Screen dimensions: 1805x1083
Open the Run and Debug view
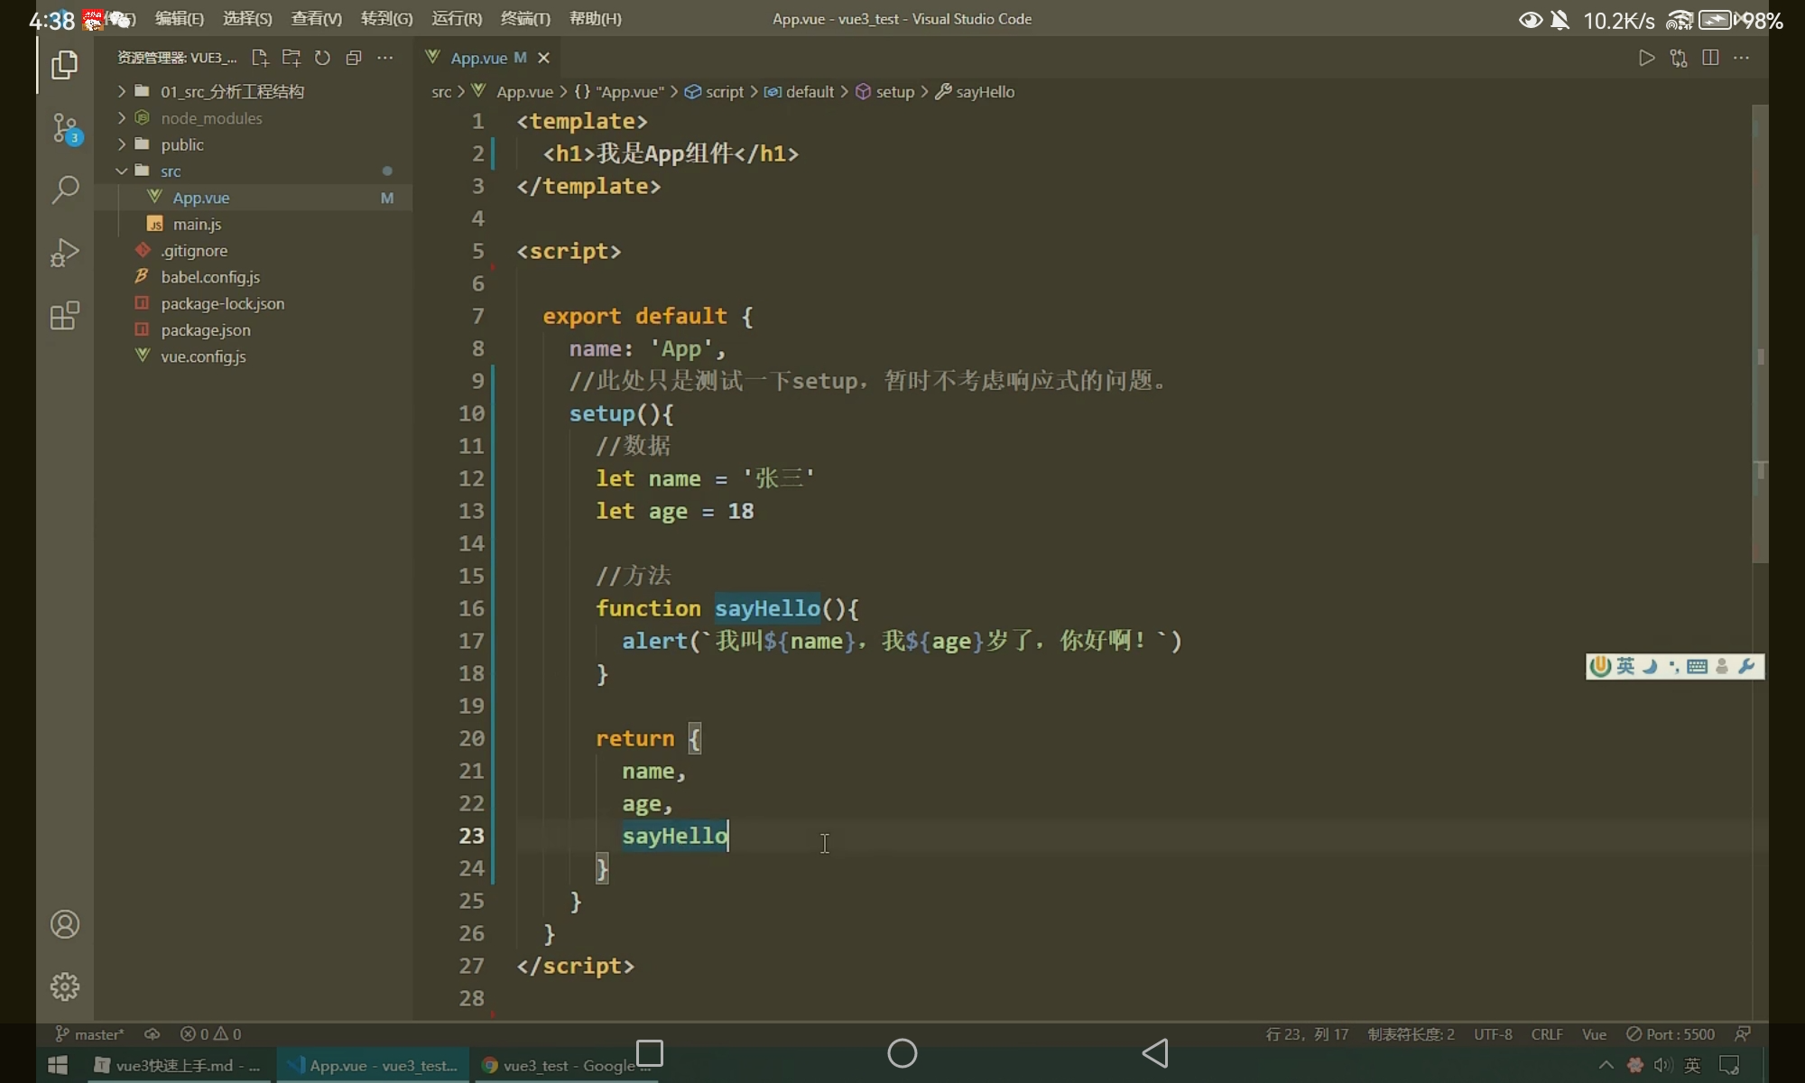(65, 253)
